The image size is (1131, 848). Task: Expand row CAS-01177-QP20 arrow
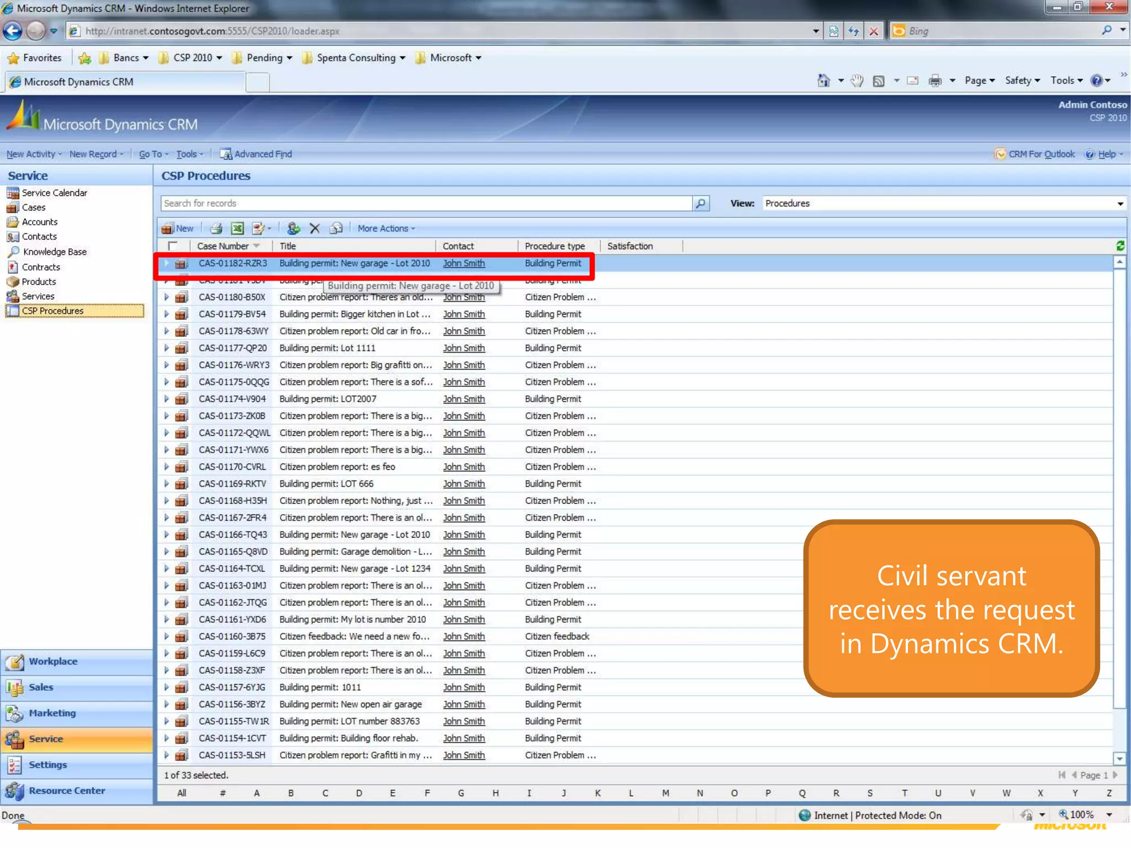(166, 348)
